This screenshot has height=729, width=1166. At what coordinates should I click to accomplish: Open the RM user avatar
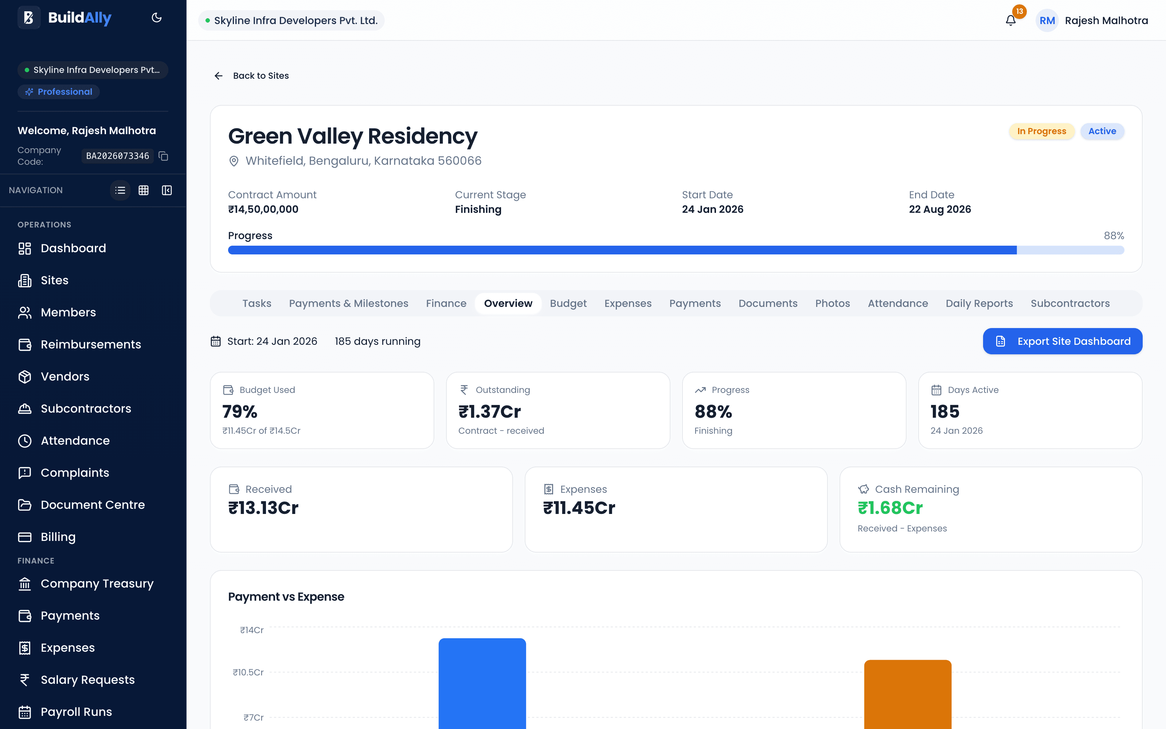tap(1047, 20)
